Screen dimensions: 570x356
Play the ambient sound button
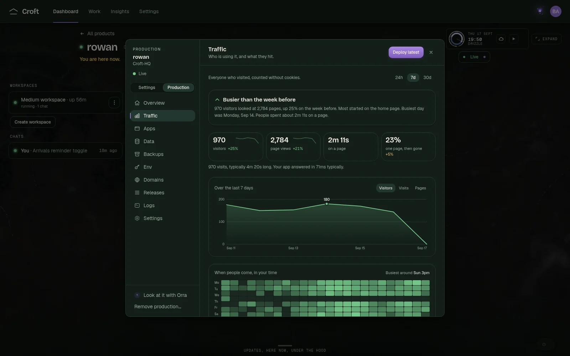pyautogui.click(x=513, y=39)
